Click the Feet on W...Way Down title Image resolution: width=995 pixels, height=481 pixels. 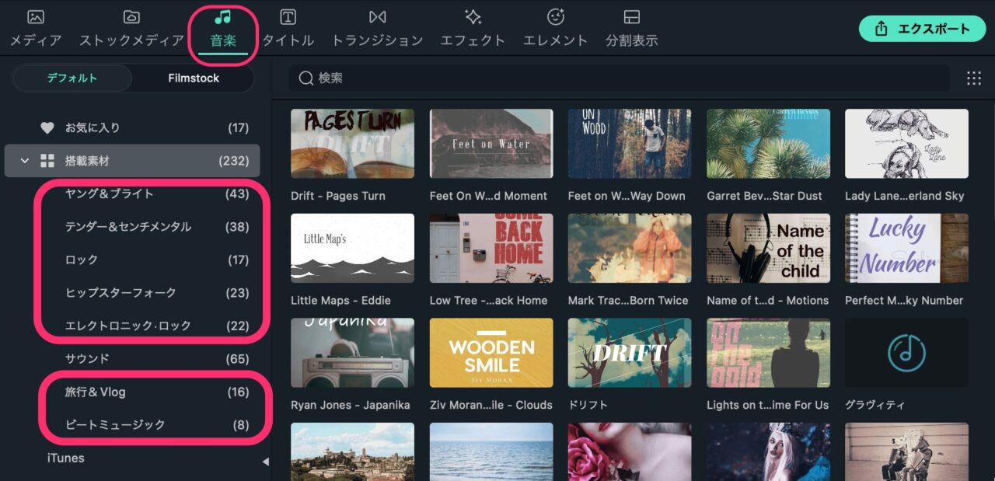click(627, 196)
